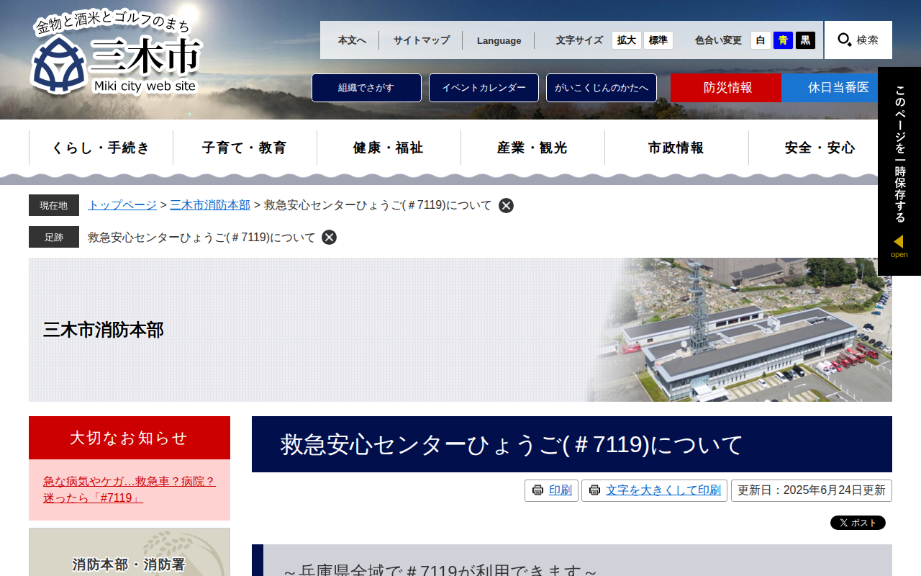Click the printer icon beside 印刷
This screenshot has height=576, width=921.
coord(537,490)
